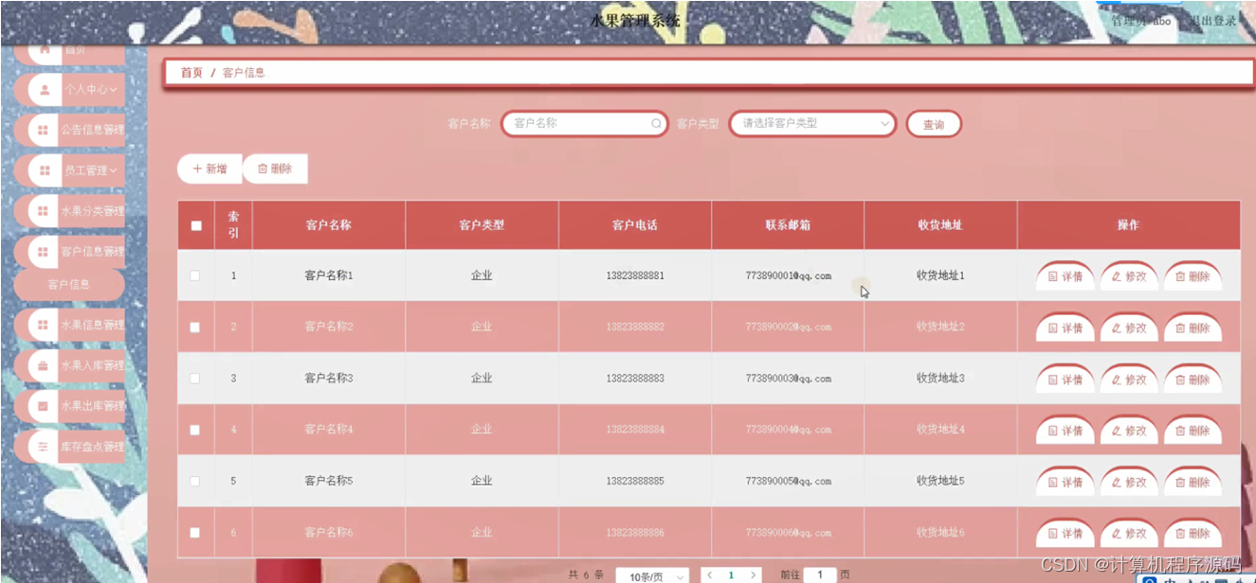The width and height of the screenshot is (1256, 583).
Task: Click 修改 for 客户名称2 row
Action: coord(1129,327)
